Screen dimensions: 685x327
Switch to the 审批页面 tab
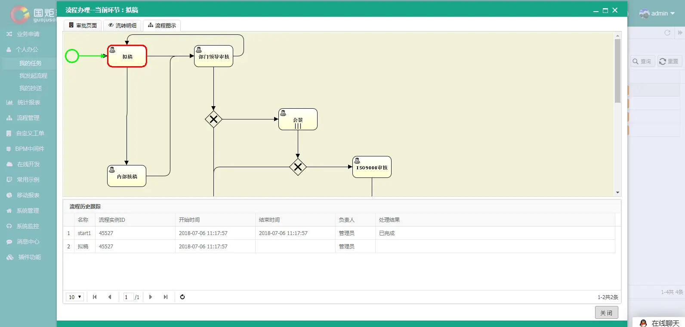click(x=83, y=25)
